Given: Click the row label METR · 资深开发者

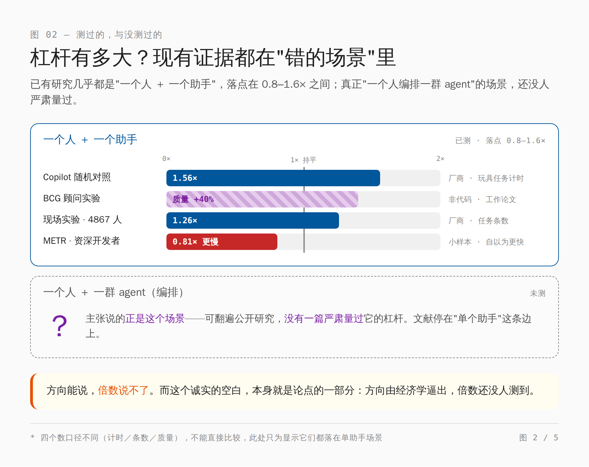Looking at the screenshot, I should tap(82, 241).
